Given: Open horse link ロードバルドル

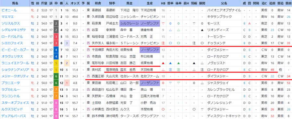Looking at the screenshot, I should [x=12, y=36].
